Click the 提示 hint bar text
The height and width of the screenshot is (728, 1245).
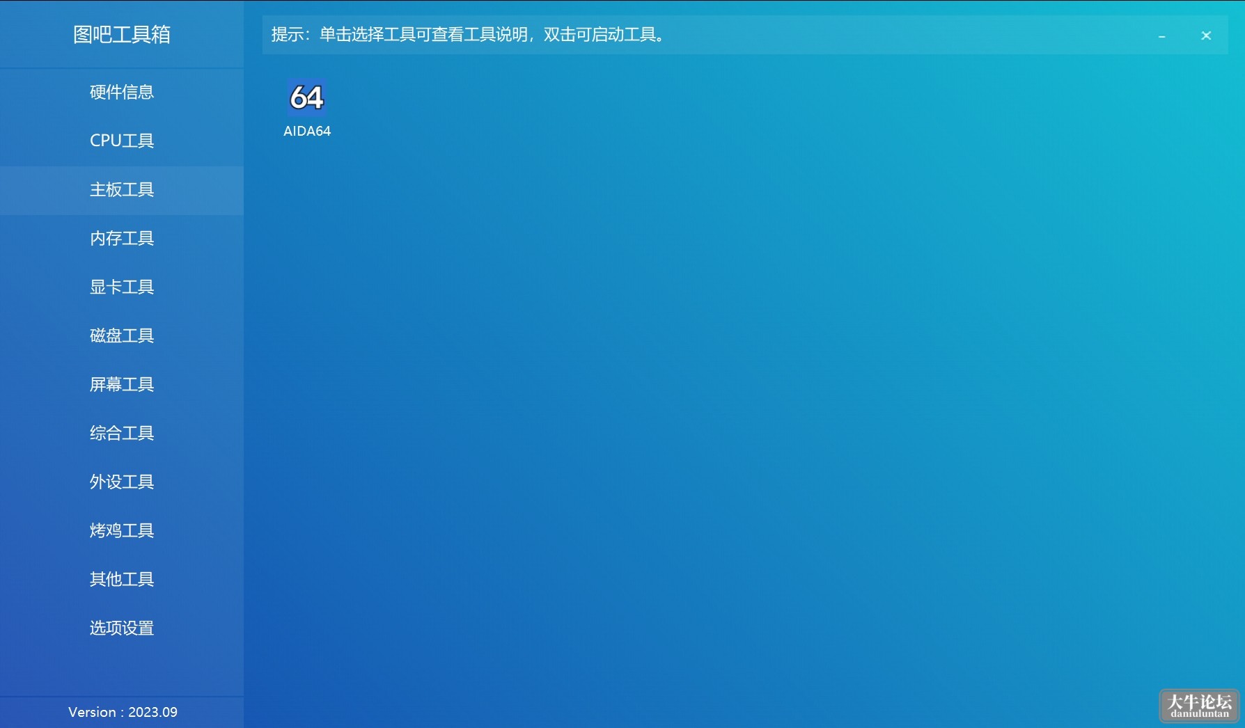pyautogui.click(x=468, y=35)
